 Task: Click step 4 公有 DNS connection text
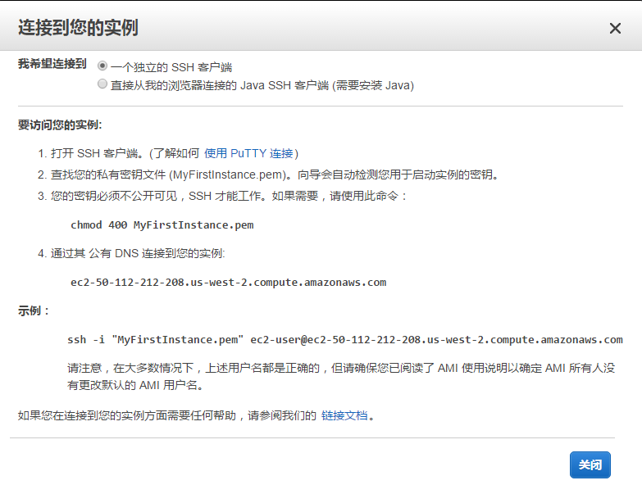pos(131,253)
